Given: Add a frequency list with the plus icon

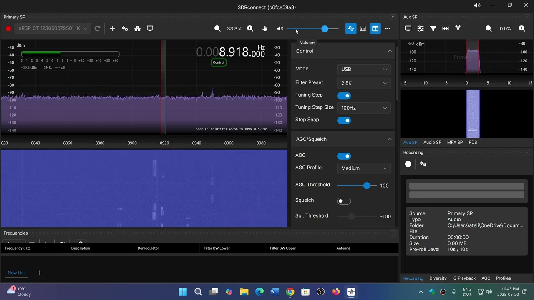Looking at the screenshot, I should 40,273.
